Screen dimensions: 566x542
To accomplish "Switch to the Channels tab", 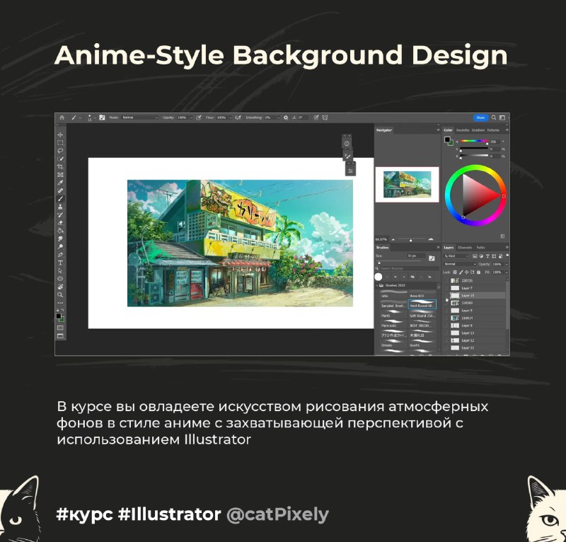I will [x=465, y=248].
